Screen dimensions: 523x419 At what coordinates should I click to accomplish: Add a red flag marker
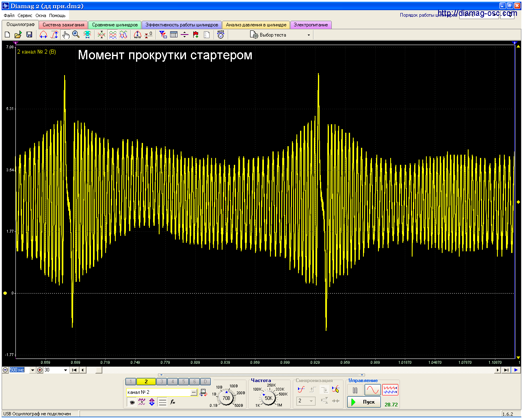click(196, 35)
